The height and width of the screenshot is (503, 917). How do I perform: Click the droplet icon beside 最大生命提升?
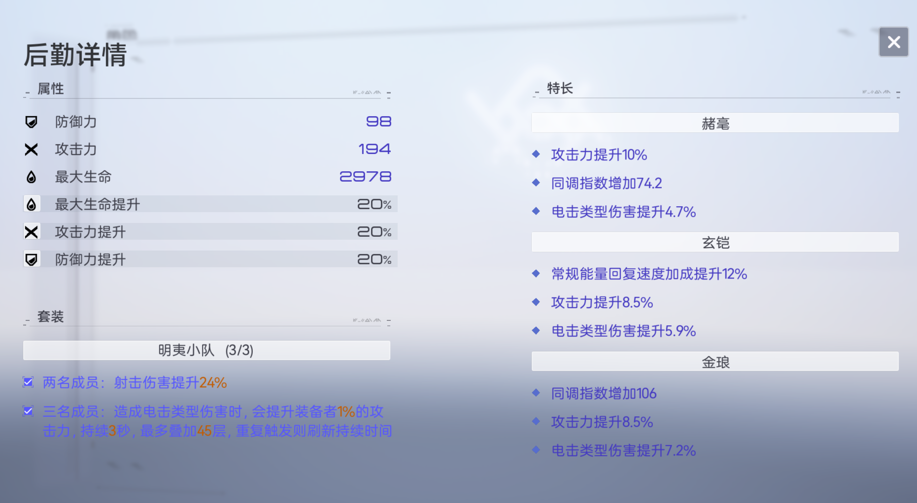pyautogui.click(x=32, y=204)
